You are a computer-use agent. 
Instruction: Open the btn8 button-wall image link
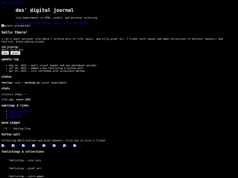coord(78,146)
